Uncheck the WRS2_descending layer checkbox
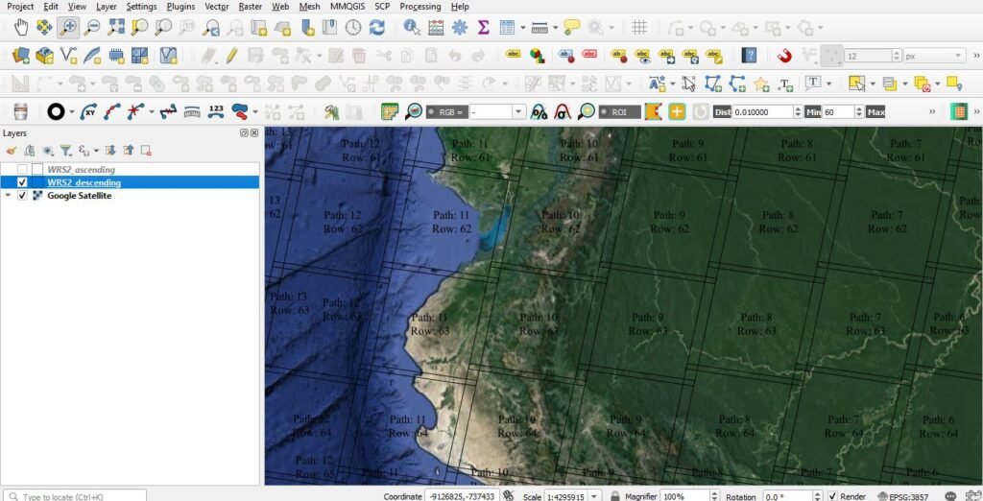The height and width of the screenshot is (501, 983). [22, 182]
